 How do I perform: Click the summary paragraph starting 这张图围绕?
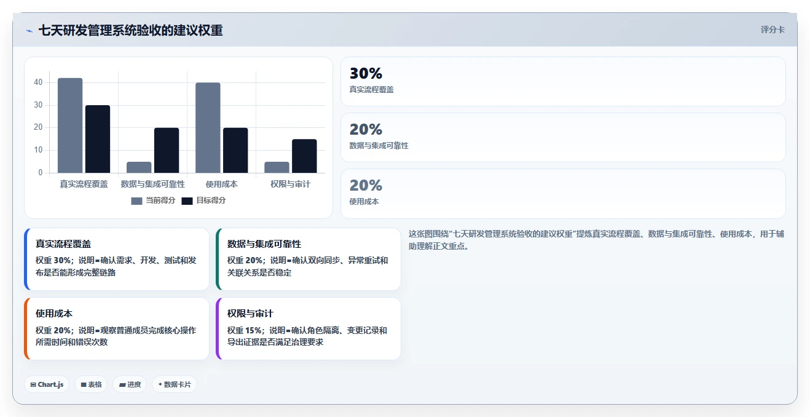pos(596,240)
